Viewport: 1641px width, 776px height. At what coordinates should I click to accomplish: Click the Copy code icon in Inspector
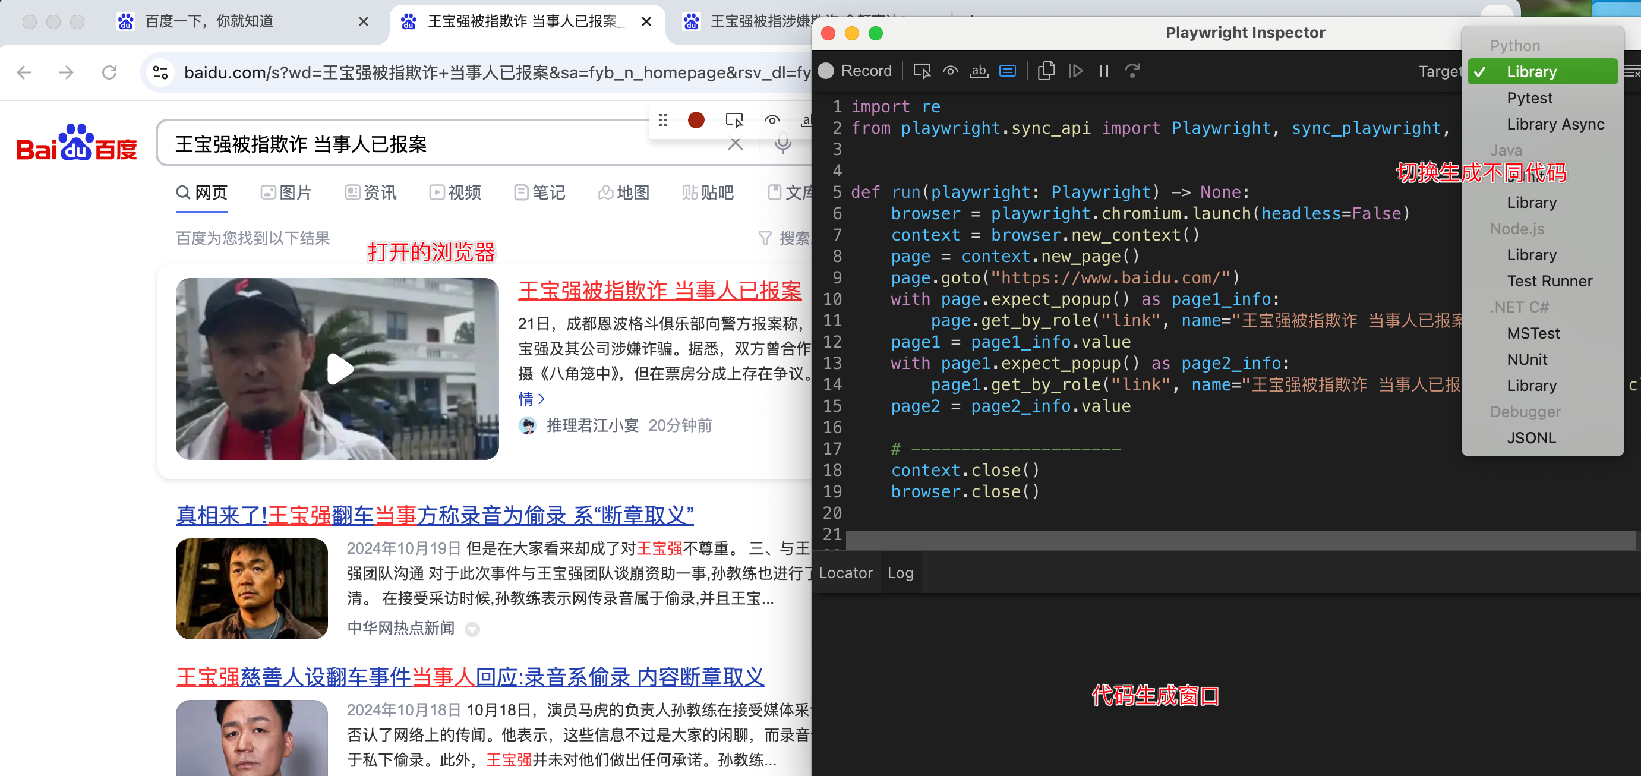(x=1046, y=71)
